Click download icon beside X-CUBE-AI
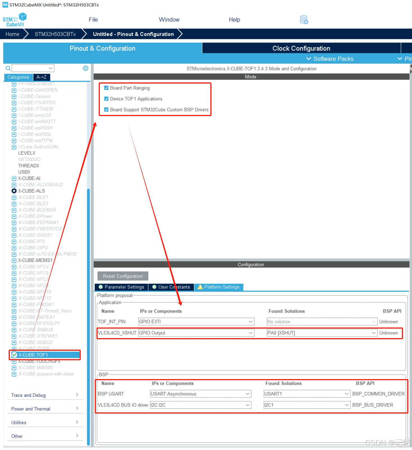 tap(14, 178)
